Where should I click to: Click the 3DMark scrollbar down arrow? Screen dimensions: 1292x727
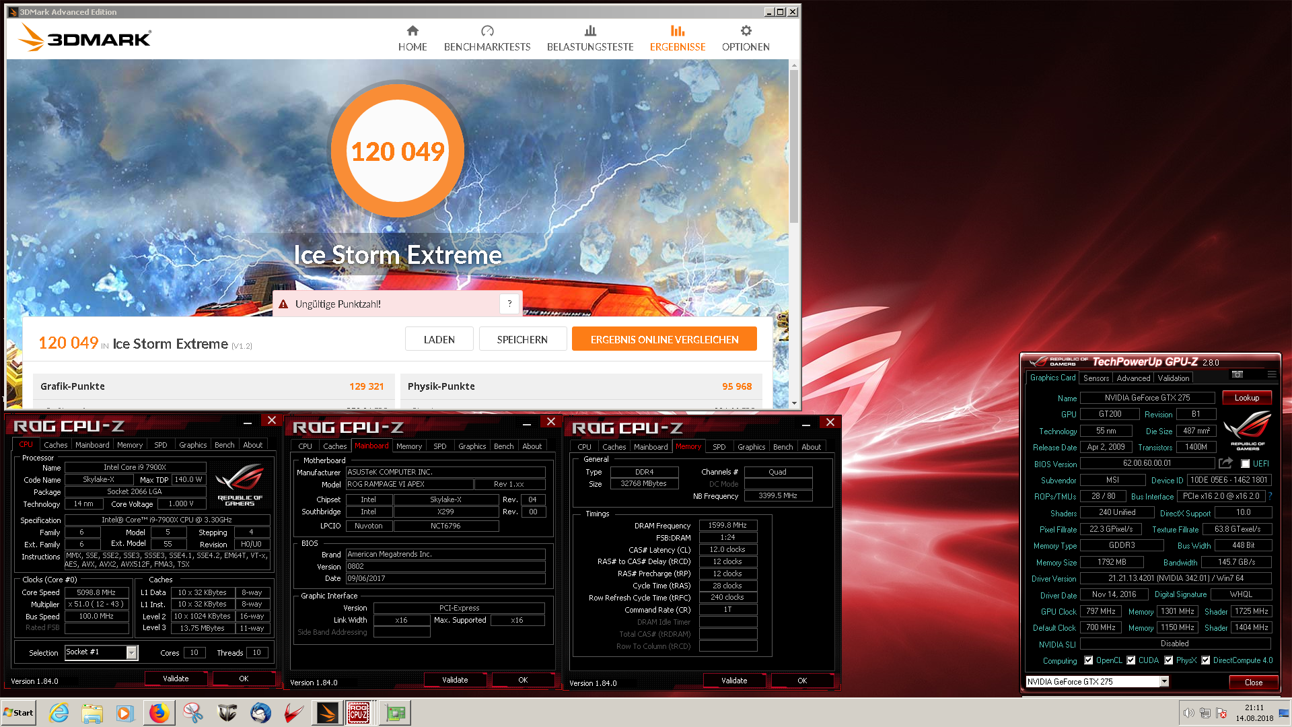coord(794,403)
